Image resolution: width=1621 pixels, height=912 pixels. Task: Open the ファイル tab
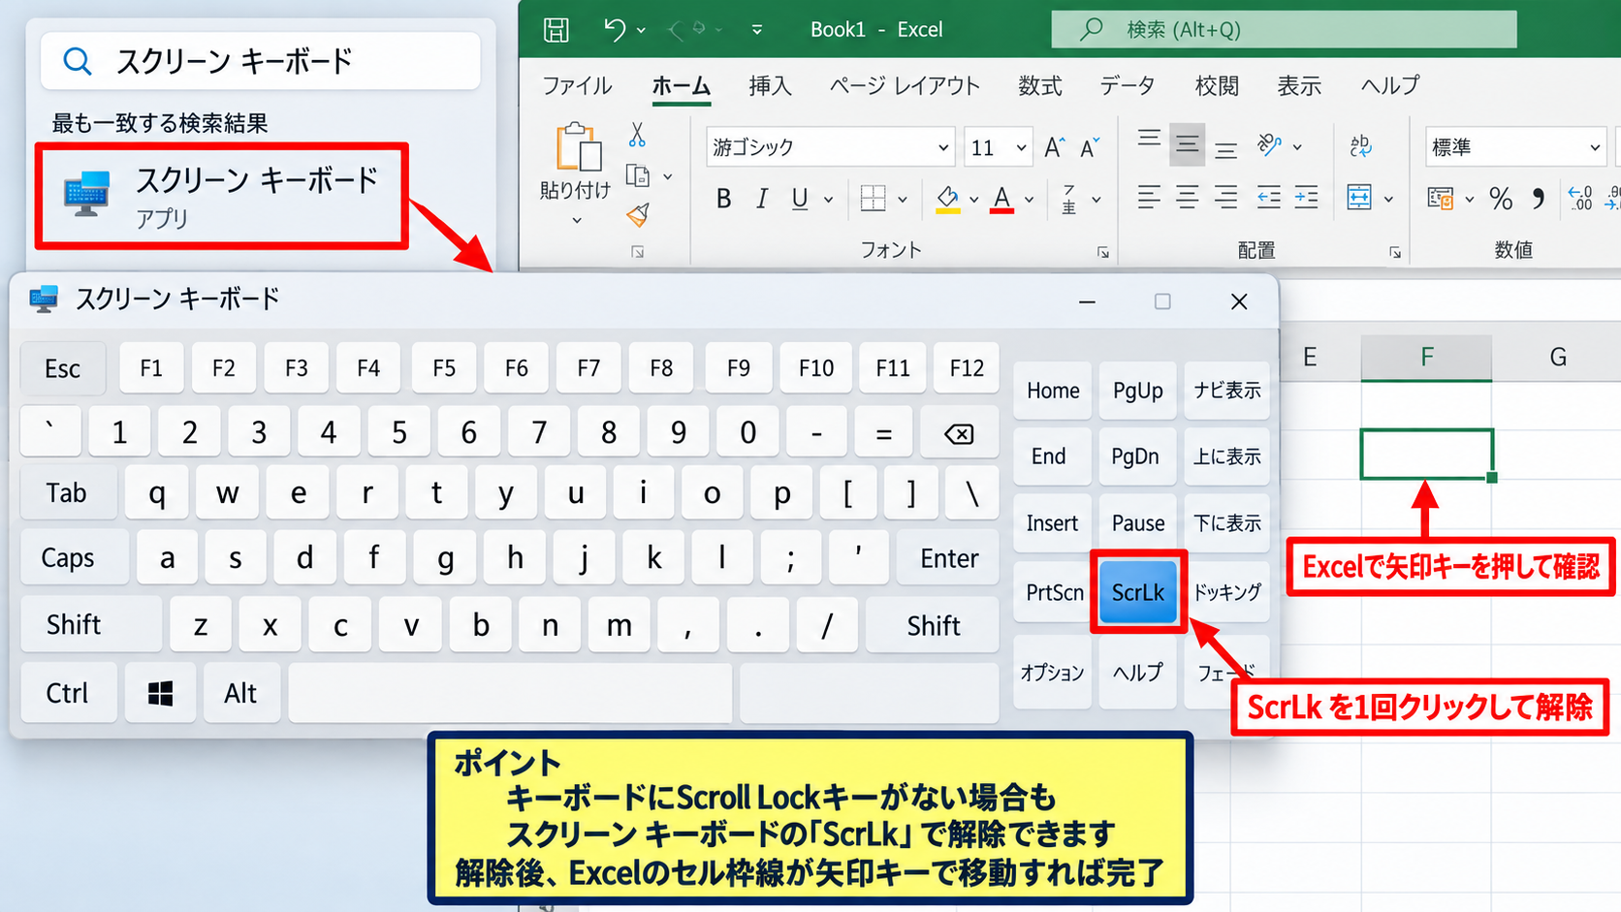pyautogui.click(x=577, y=85)
